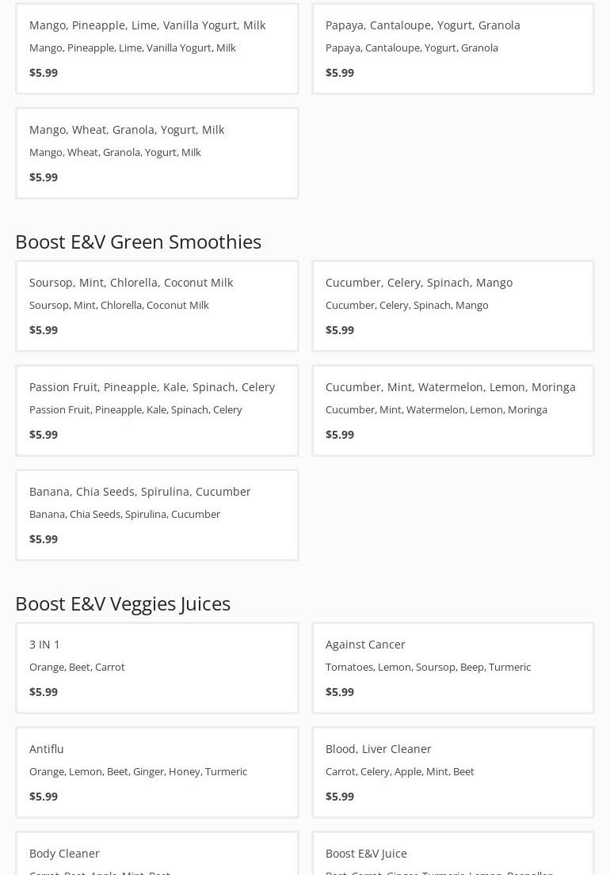Viewport: 610px width, 875px height.
Task: Click Boost E&V Green Smoothies heading
Action: 138,242
